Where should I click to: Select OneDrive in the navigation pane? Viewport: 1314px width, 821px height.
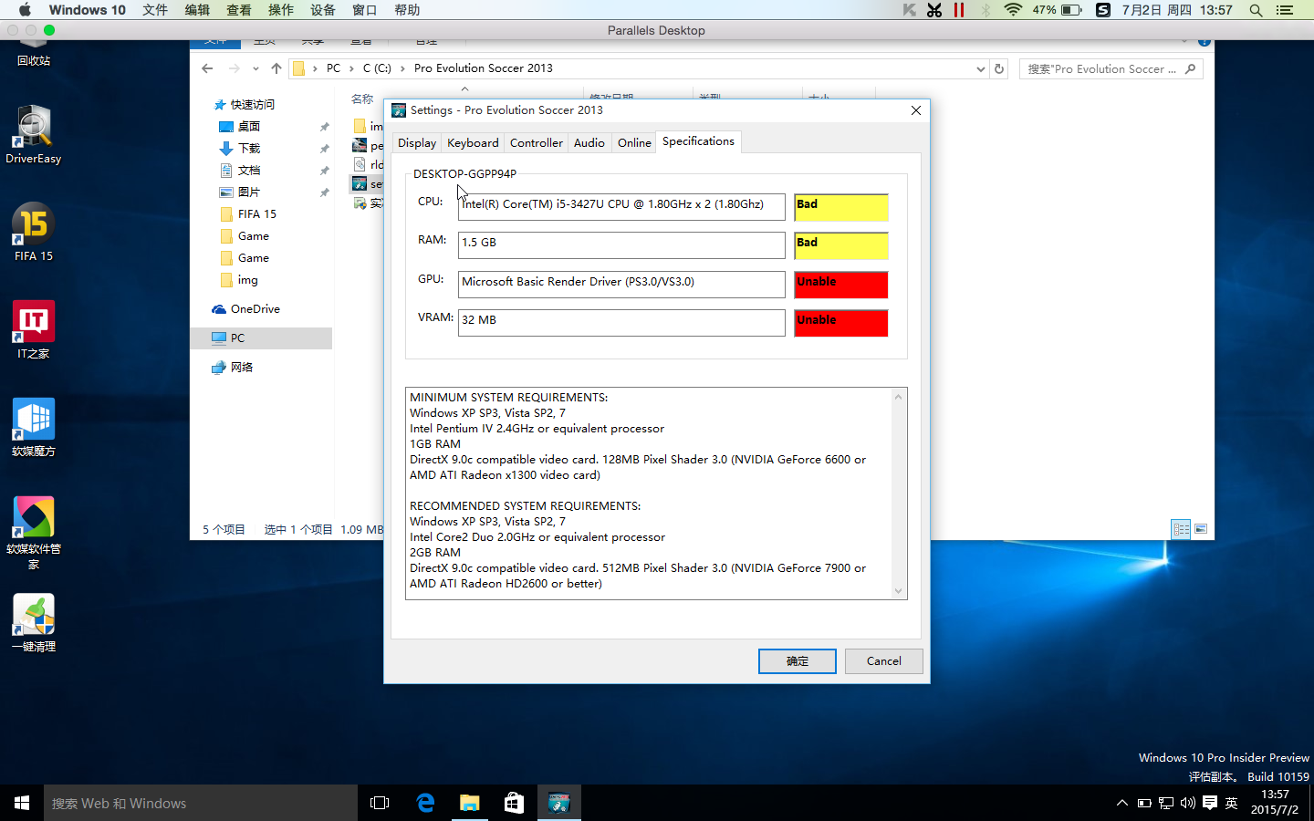[255, 309]
